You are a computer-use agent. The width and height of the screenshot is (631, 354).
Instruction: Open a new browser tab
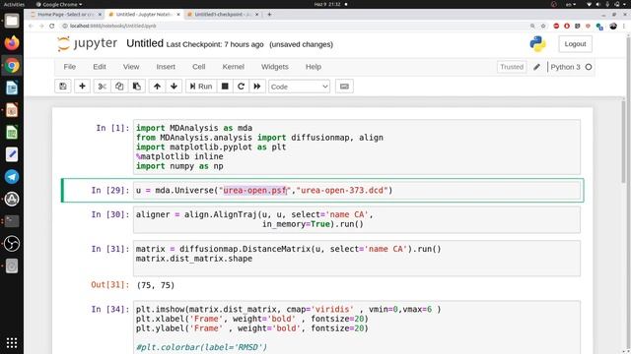pos(269,15)
